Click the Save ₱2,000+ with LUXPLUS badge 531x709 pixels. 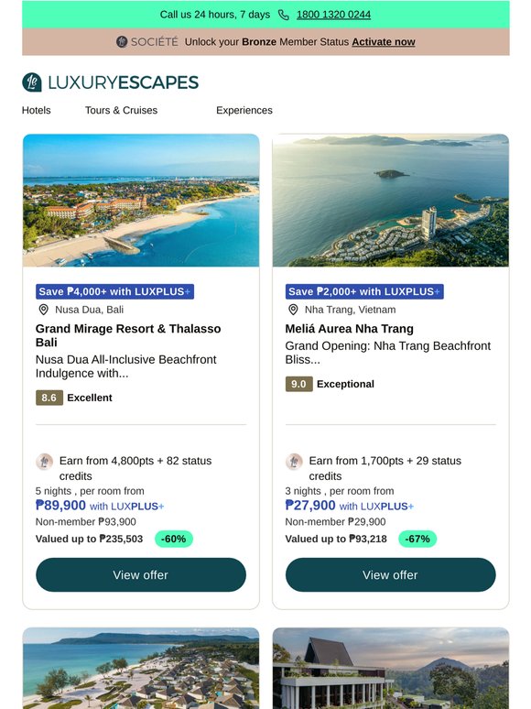[364, 291]
